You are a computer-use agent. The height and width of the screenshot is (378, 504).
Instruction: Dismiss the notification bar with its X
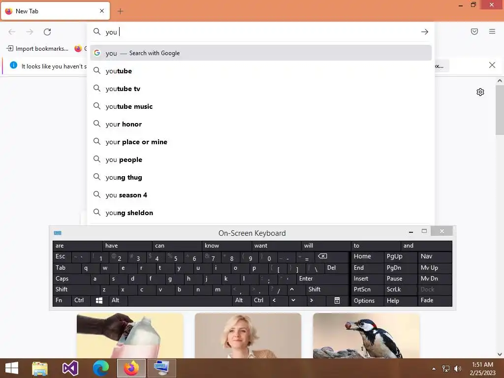coord(492,65)
